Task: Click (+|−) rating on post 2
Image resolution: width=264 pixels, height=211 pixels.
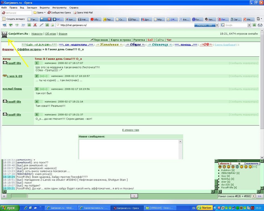Action: pos(44,76)
